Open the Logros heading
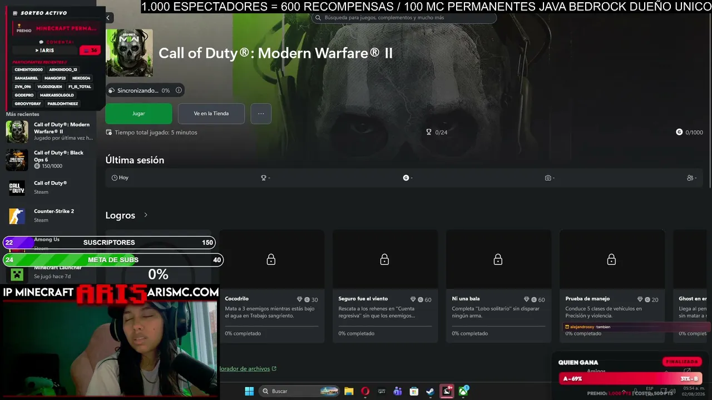Image resolution: width=712 pixels, height=400 pixels. click(x=120, y=216)
